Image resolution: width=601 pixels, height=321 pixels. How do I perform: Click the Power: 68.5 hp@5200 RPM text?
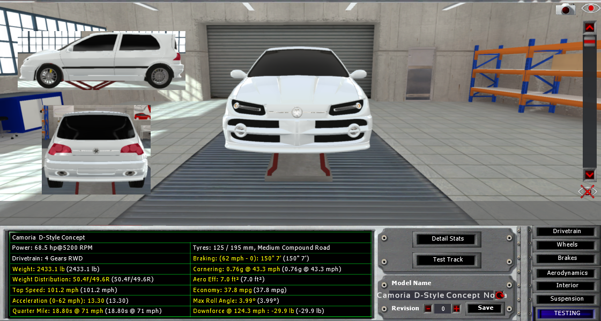pyautogui.click(x=52, y=248)
